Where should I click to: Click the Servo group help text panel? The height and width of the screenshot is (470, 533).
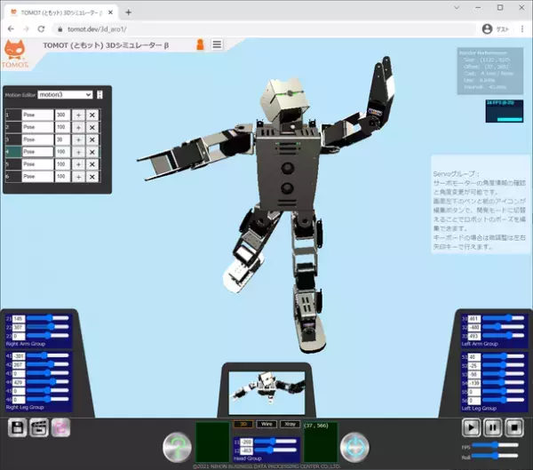480,204
